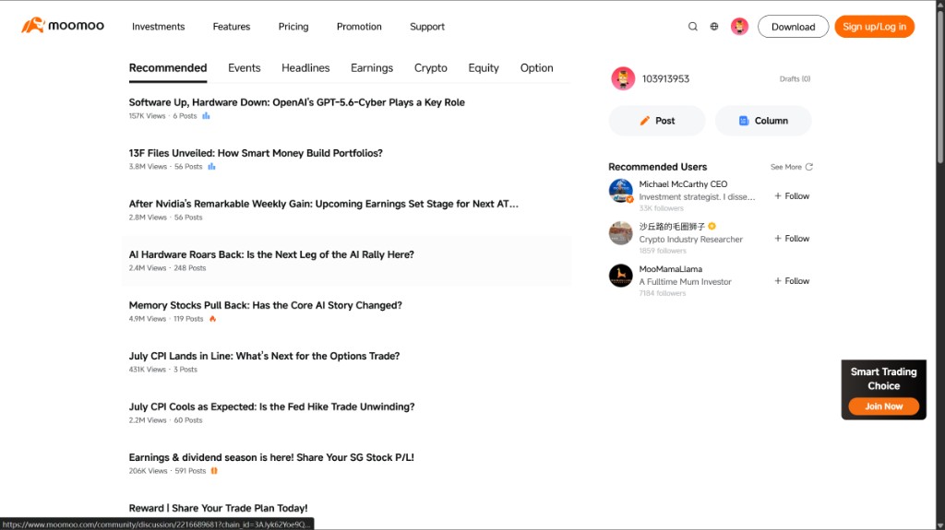Image resolution: width=945 pixels, height=530 pixels.
Task: Open the Promotion menu
Action: pos(359,27)
